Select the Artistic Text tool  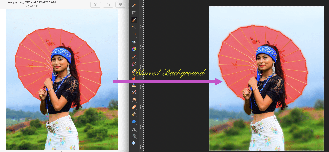pos(134,129)
